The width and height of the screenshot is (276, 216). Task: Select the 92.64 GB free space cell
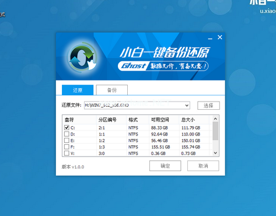[159, 134]
